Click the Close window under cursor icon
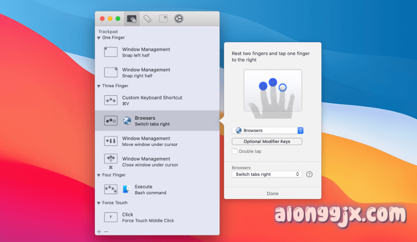 [x=111, y=160]
